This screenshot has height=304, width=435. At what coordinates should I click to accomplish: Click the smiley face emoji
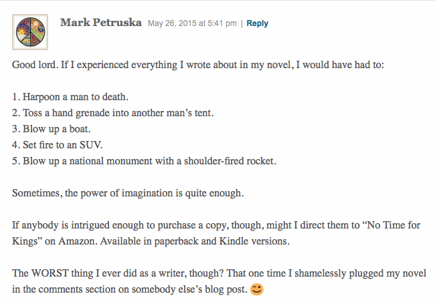pos(256,290)
